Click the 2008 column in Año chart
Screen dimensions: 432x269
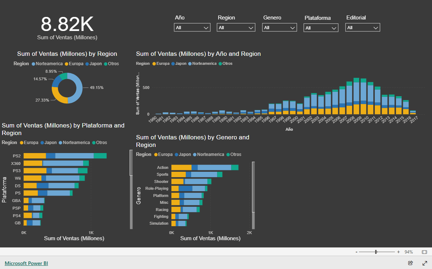point(356,96)
